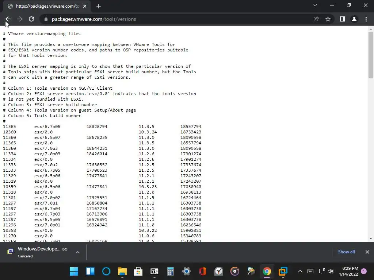Open Microsoft Office from taskbar
The width and height of the screenshot is (374, 280).
tap(202, 271)
